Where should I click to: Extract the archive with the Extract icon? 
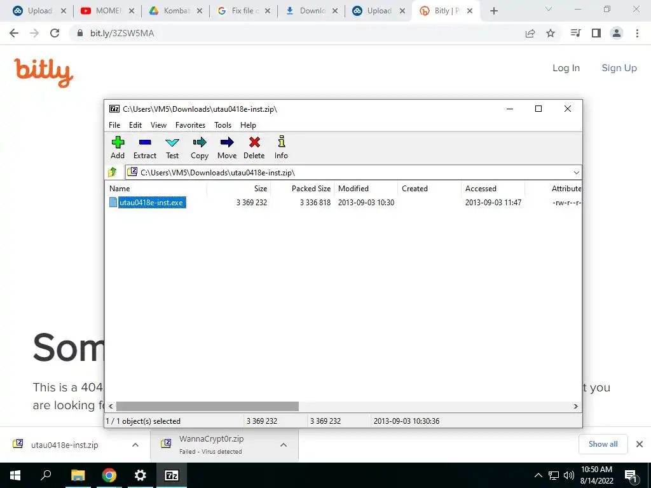click(145, 147)
